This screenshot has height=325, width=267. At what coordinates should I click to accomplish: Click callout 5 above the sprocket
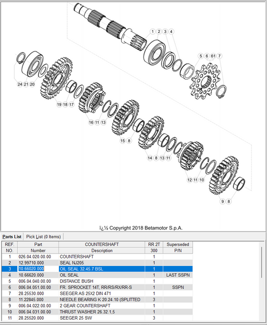coord(201,56)
